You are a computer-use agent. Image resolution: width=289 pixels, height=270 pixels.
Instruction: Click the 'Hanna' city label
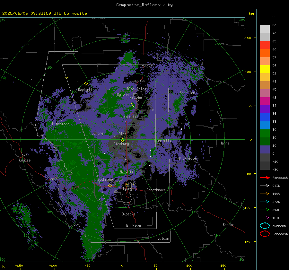[x=224, y=143]
